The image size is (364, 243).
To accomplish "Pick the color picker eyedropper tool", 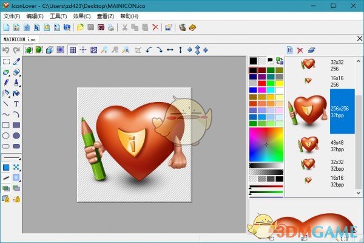I will pos(16,61).
